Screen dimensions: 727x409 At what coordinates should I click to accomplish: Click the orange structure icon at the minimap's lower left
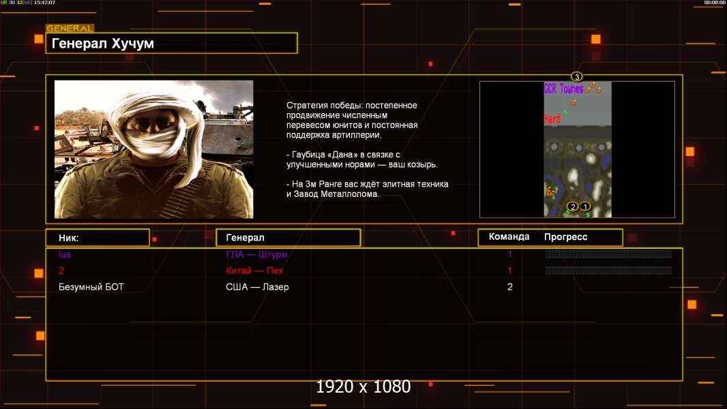point(550,192)
